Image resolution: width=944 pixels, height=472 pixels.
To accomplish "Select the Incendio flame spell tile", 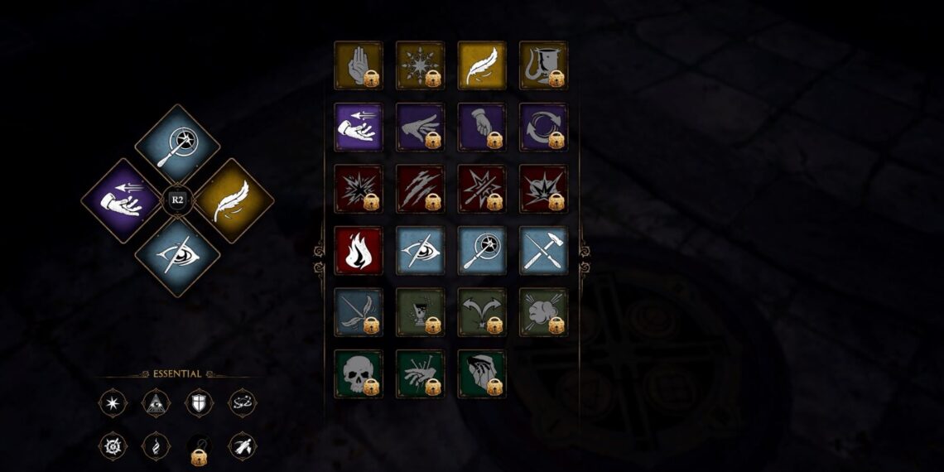I will 359,250.
